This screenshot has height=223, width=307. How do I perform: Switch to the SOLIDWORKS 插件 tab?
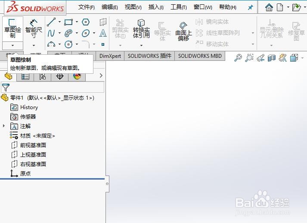(149, 56)
